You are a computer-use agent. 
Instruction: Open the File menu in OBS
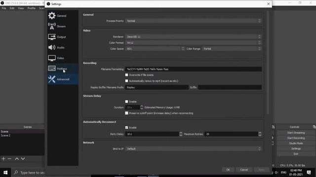point(4,8)
